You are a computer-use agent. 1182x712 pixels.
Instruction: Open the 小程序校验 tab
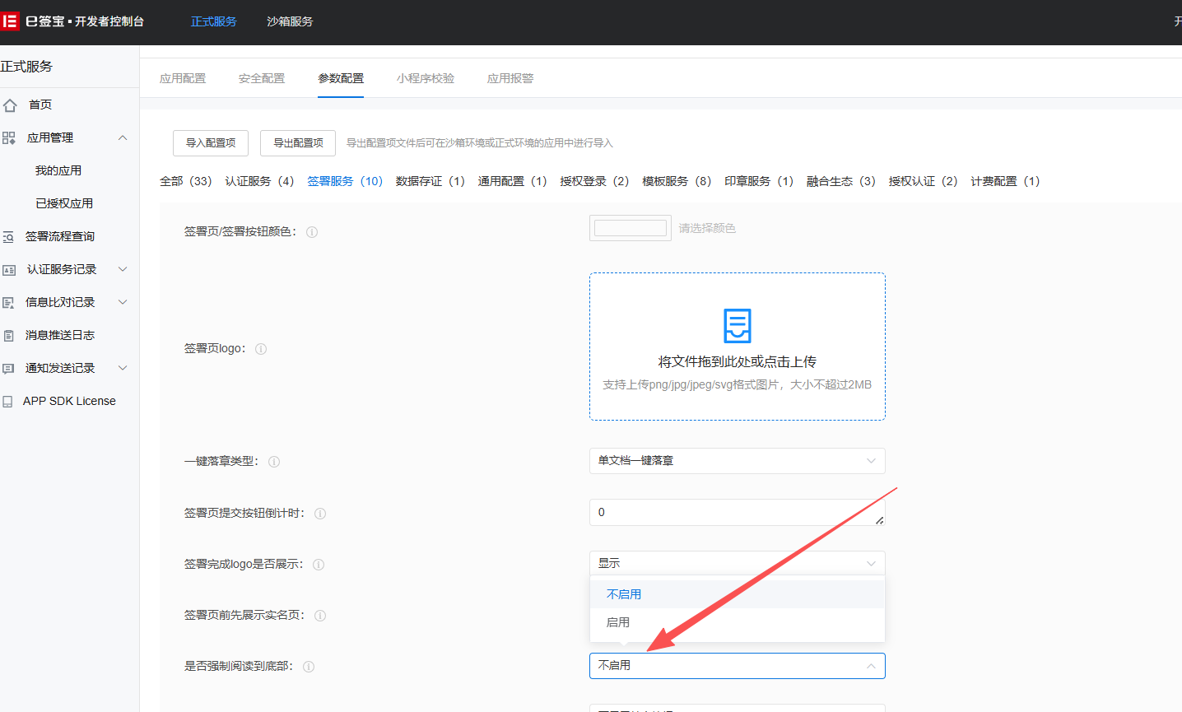(x=426, y=78)
